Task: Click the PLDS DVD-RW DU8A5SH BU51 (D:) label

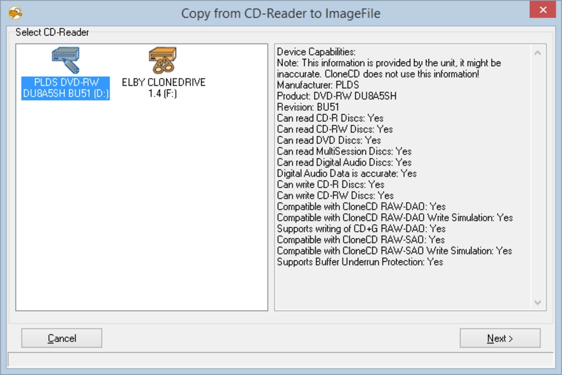Action: (x=66, y=88)
